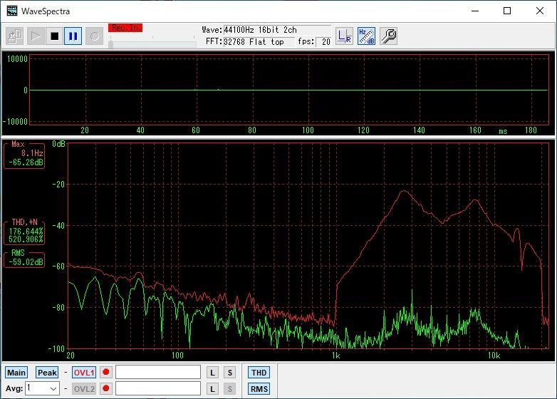The height and width of the screenshot is (399, 557).
Task: Click the grayed record circle button
Action: [95, 36]
